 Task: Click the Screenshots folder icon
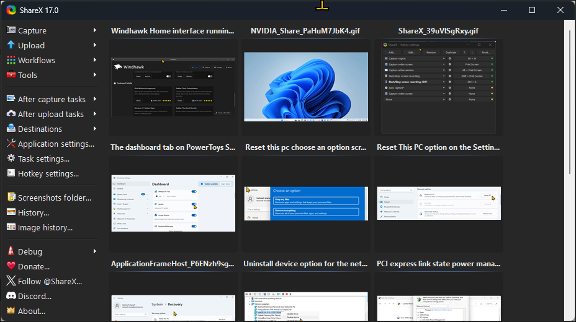(11, 198)
